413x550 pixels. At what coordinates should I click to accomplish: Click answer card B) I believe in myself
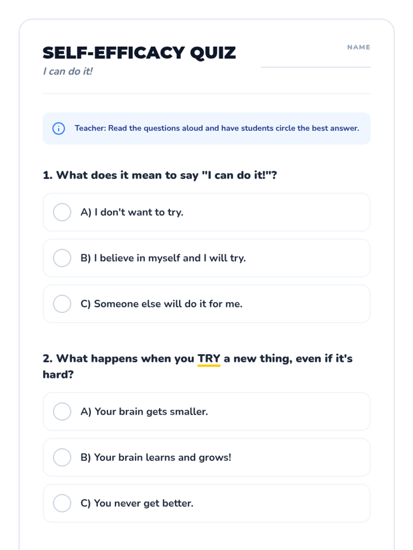[206, 258]
